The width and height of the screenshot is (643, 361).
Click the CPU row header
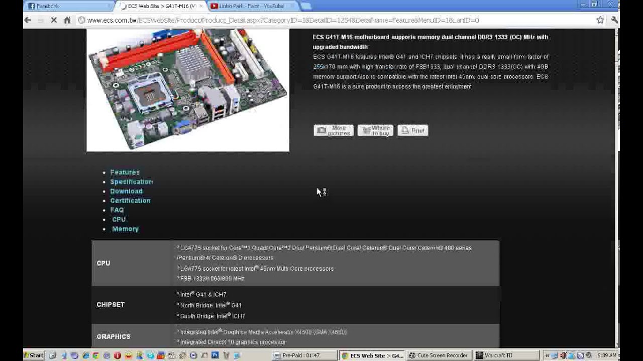point(103,263)
